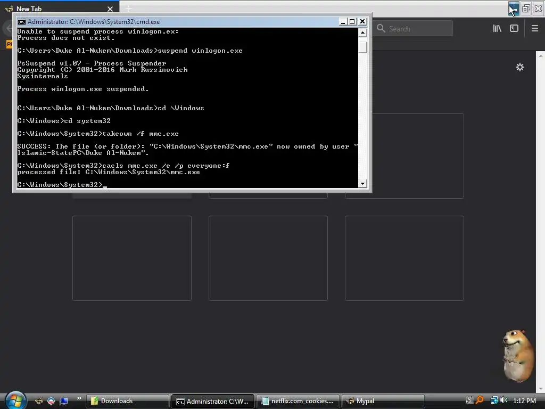Click 'PsSuspend v1.07 - Process Suspender' text
This screenshot has width=545, height=409.
point(92,63)
